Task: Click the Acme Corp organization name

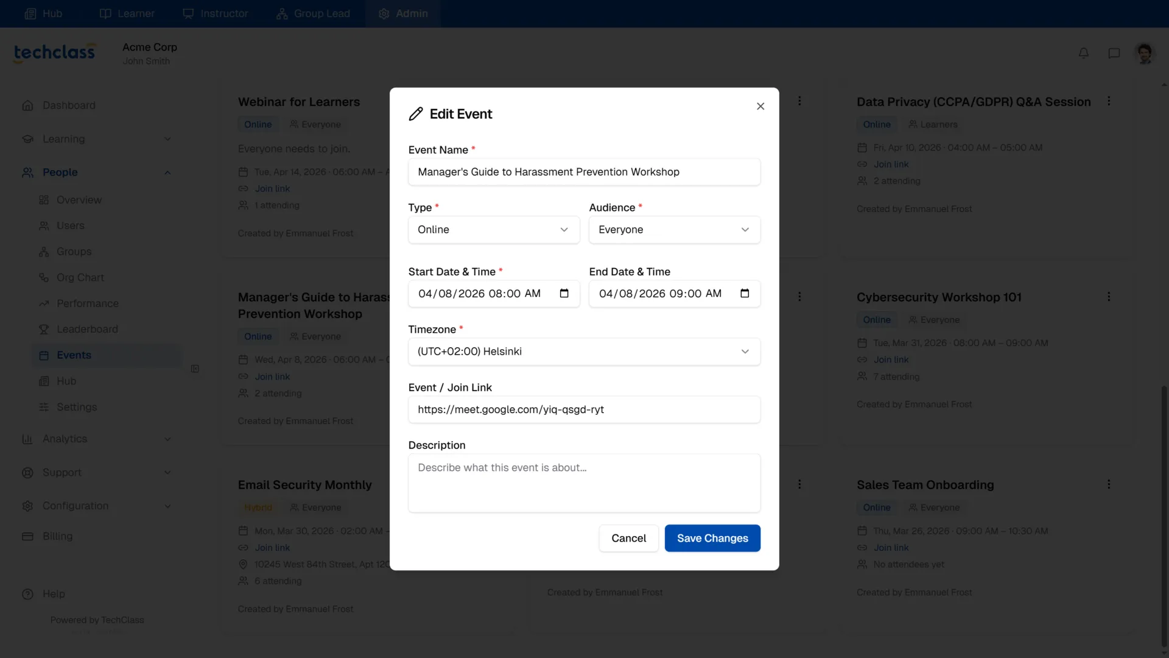Action: pos(150,47)
